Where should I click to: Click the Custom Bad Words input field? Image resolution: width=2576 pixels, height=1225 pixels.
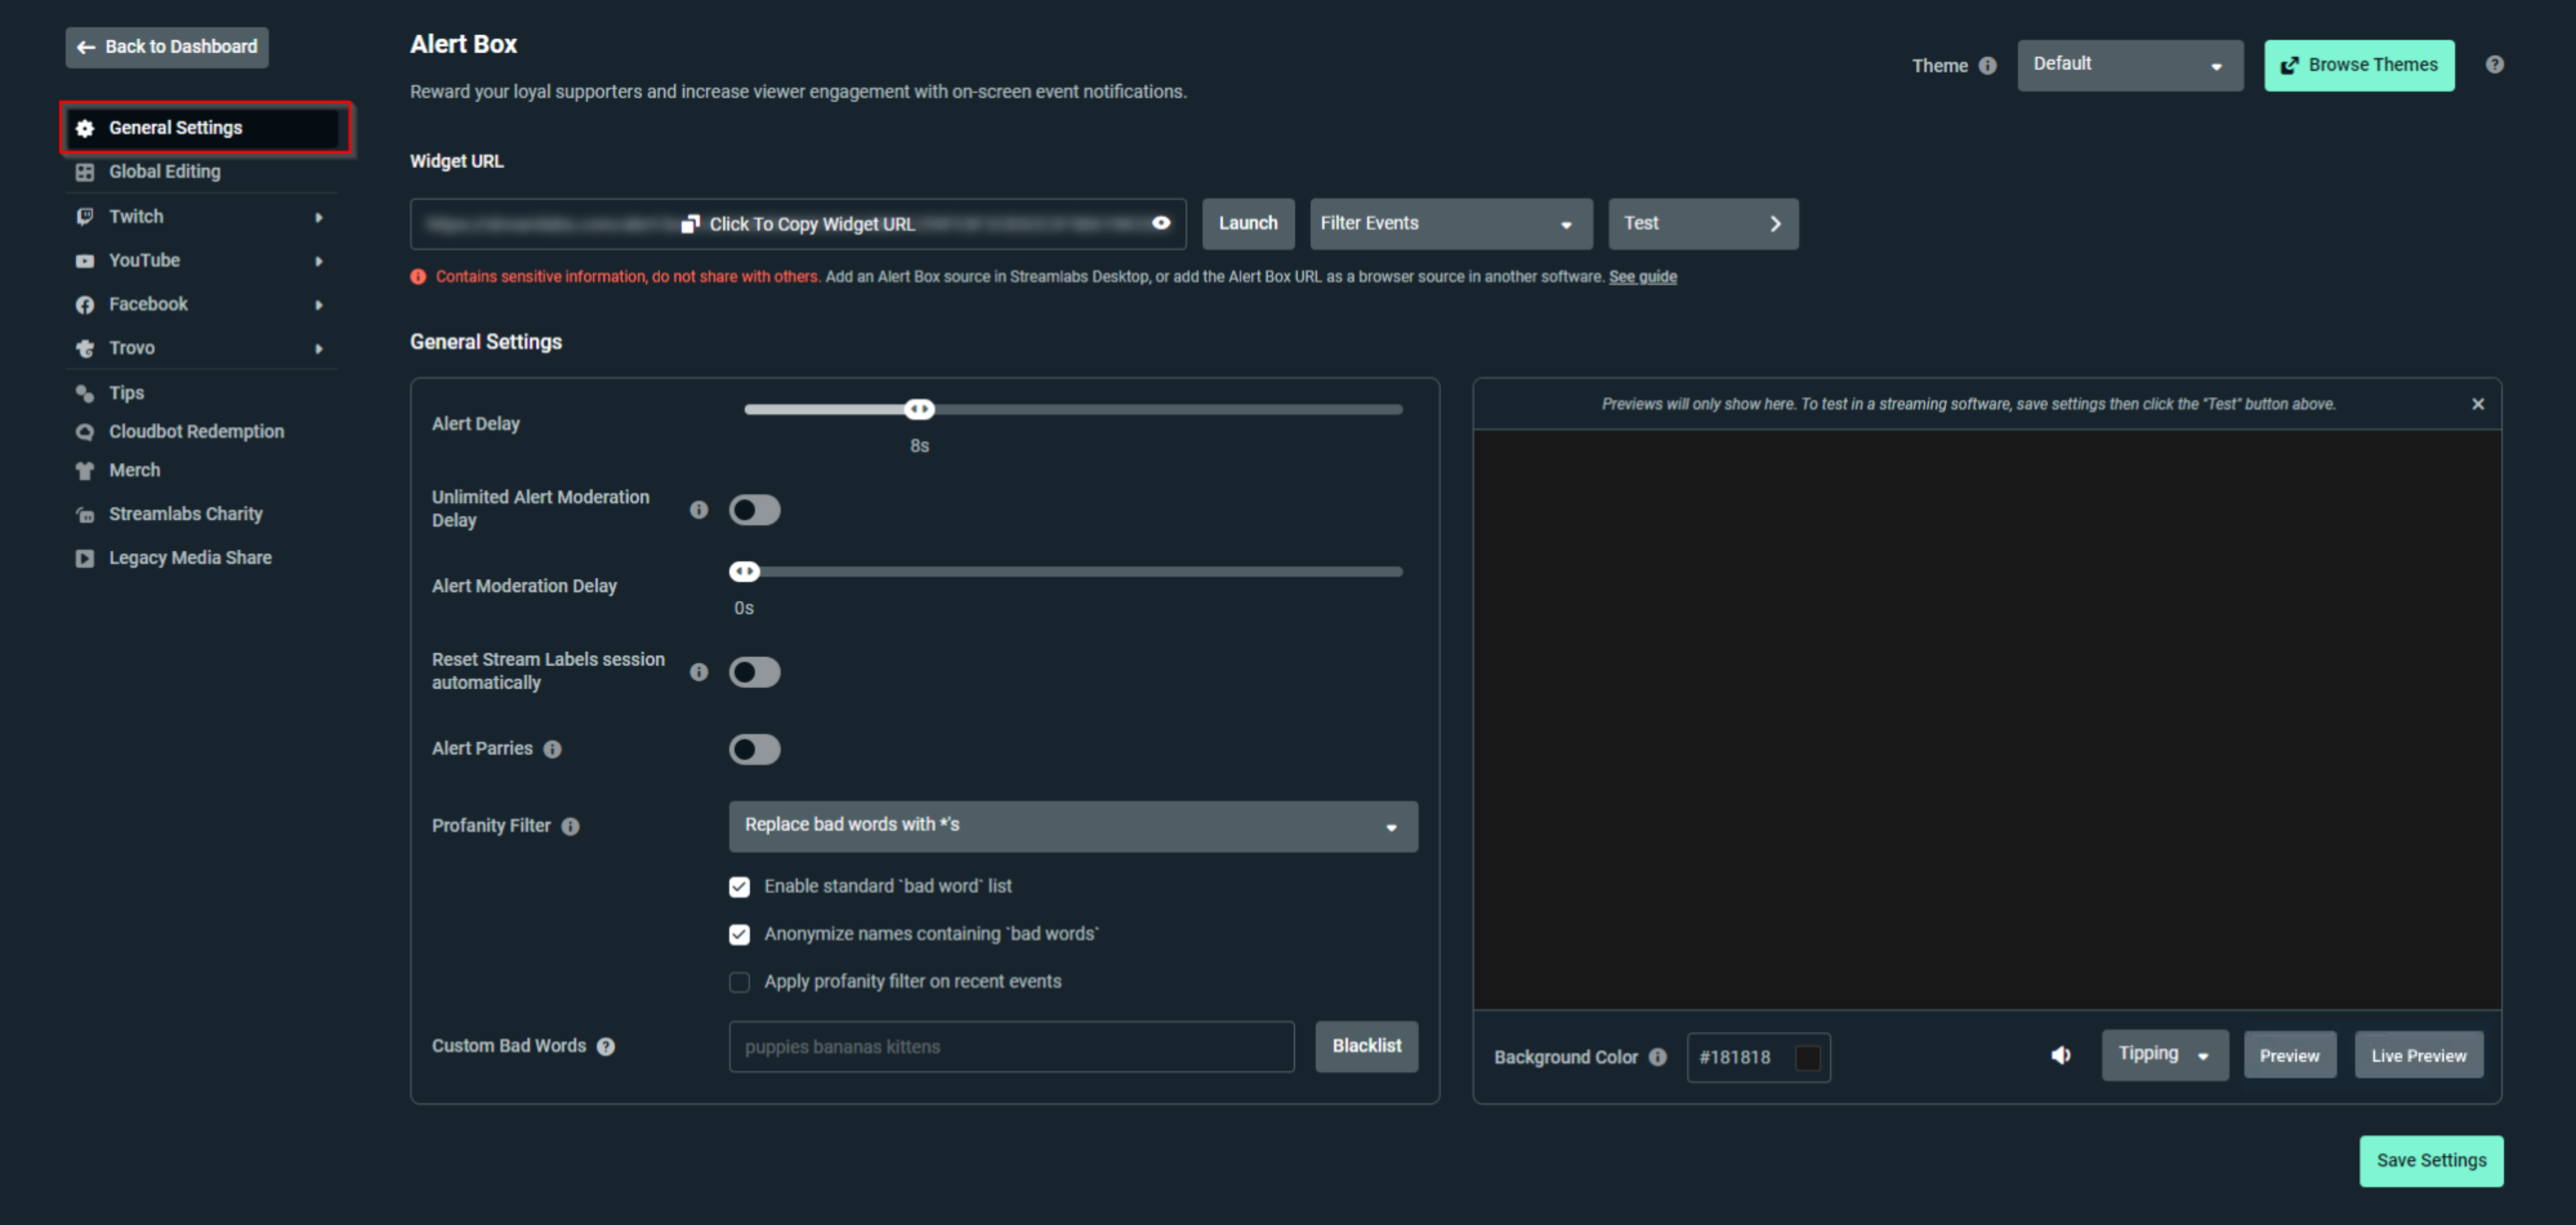point(1011,1047)
